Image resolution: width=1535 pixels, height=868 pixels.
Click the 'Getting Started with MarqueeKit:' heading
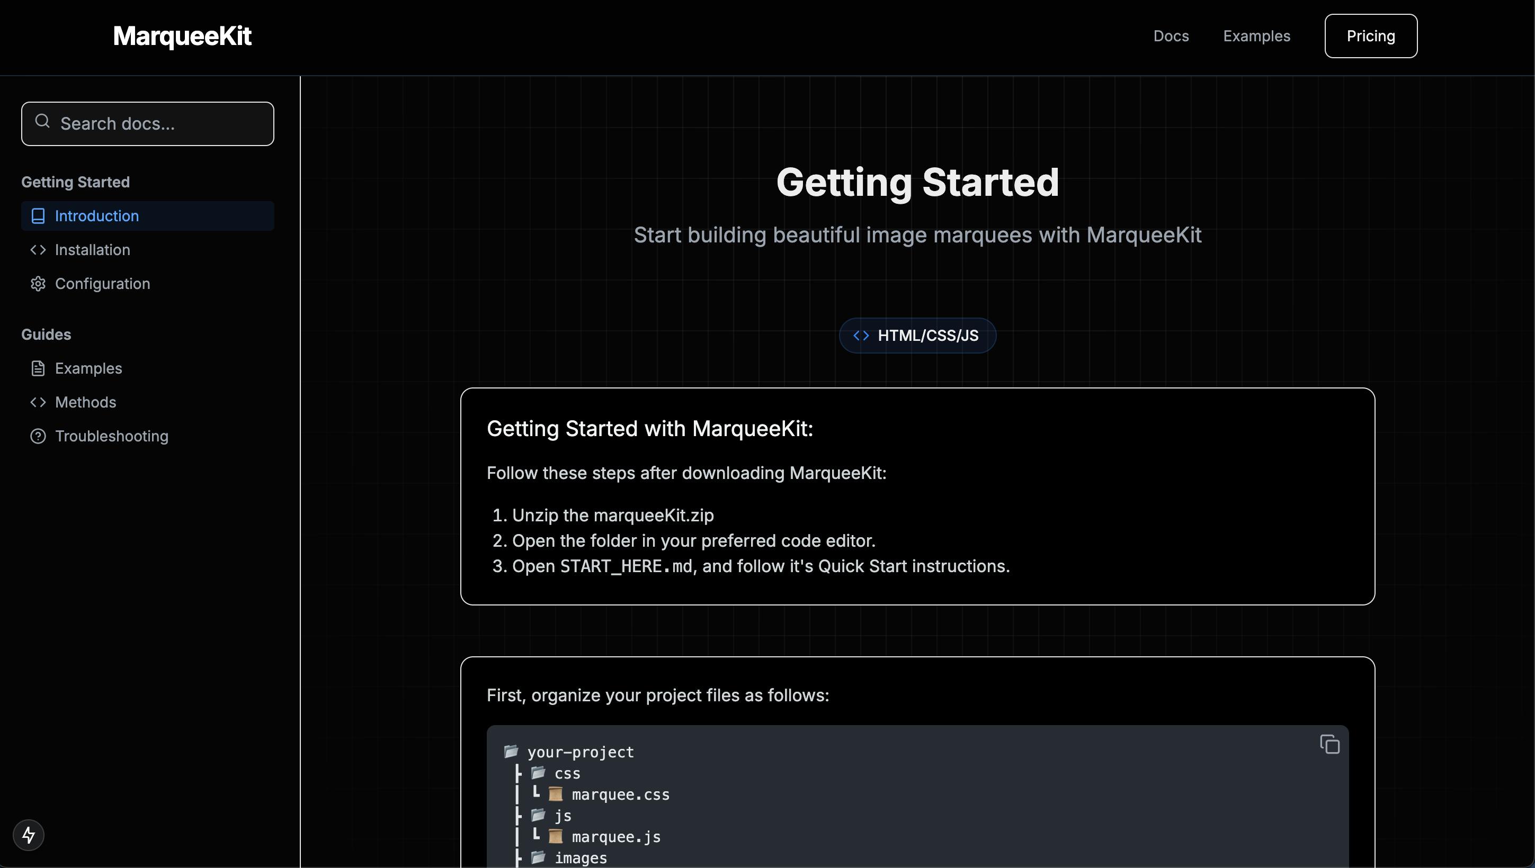(x=650, y=429)
